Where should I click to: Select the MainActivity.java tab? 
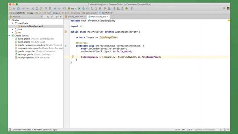(x=99, y=17)
